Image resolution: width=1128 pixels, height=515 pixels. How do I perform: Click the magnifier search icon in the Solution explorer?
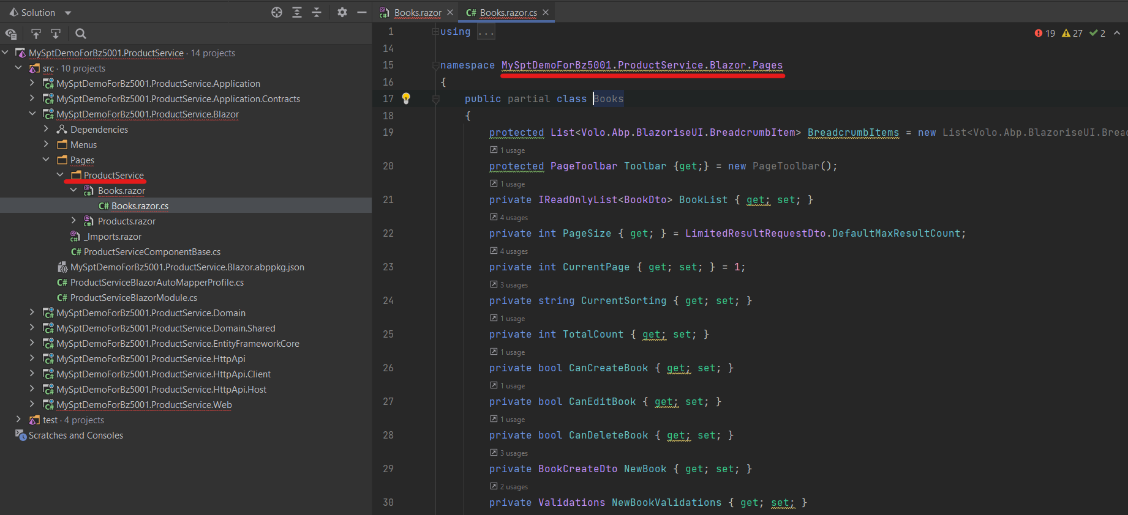81,34
